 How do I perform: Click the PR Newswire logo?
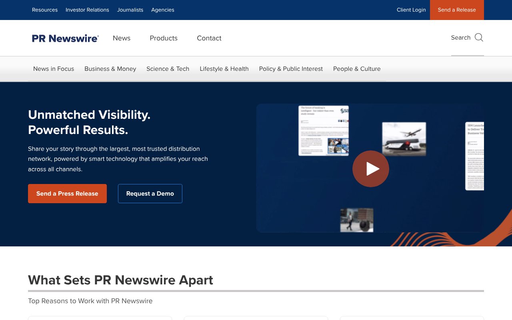pyautogui.click(x=66, y=38)
